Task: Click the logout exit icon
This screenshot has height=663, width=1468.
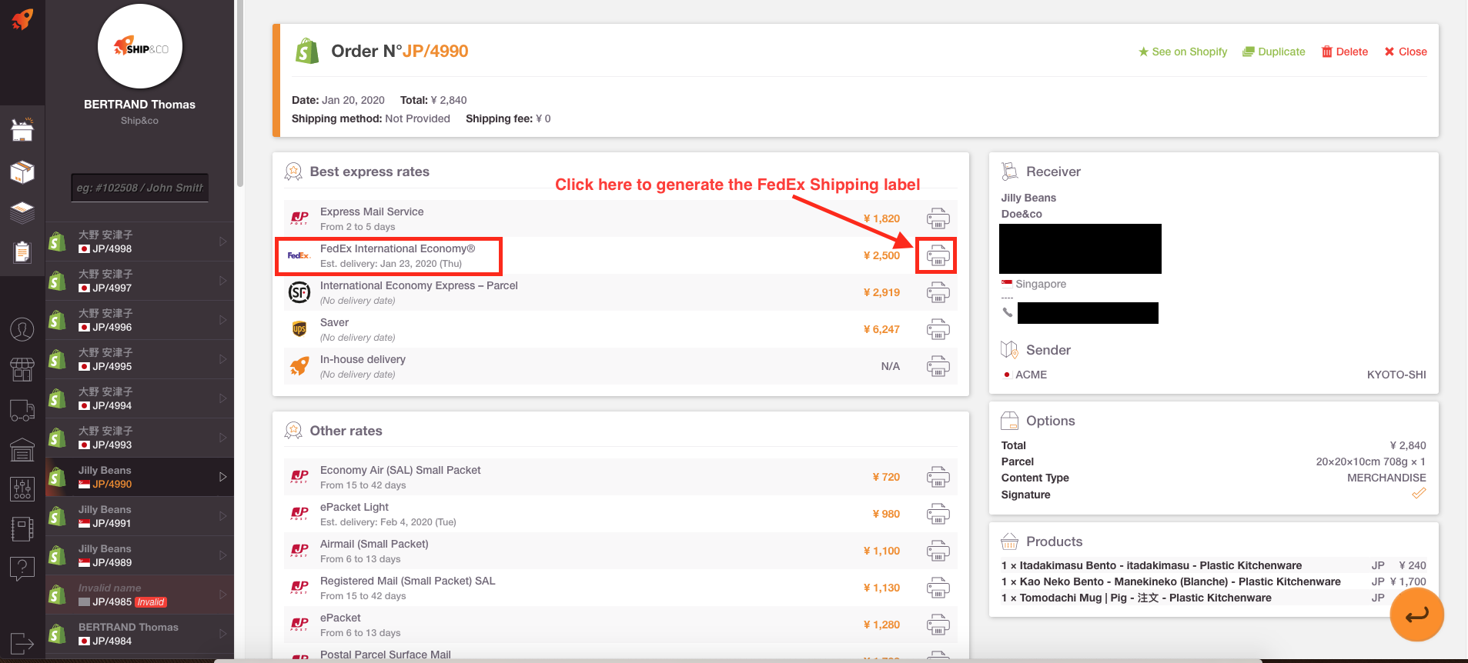Action: (x=22, y=643)
